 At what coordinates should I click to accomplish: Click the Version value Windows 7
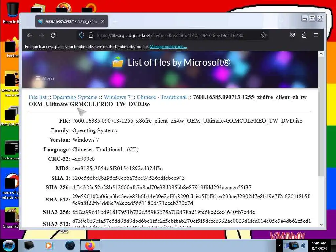click(86, 140)
